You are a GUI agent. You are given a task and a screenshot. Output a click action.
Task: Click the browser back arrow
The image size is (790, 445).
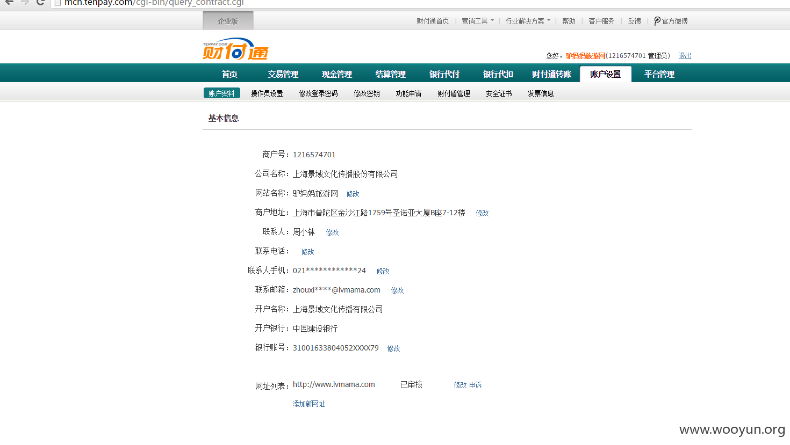click(x=9, y=2)
